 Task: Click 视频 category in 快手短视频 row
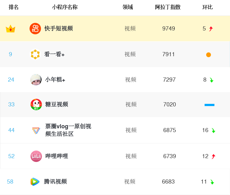tap(130, 29)
